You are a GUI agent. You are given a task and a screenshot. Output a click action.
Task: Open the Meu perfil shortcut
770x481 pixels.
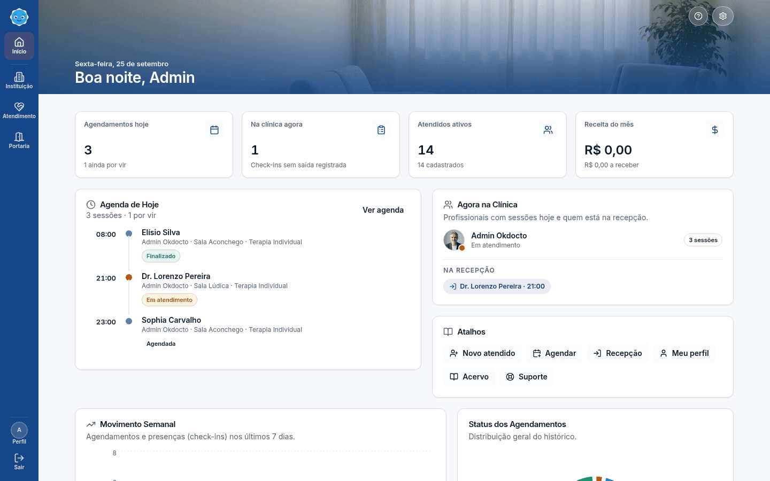tap(684, 353)
